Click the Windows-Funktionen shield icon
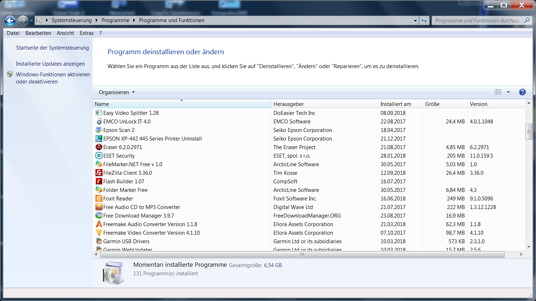 [x=10, y=74]
